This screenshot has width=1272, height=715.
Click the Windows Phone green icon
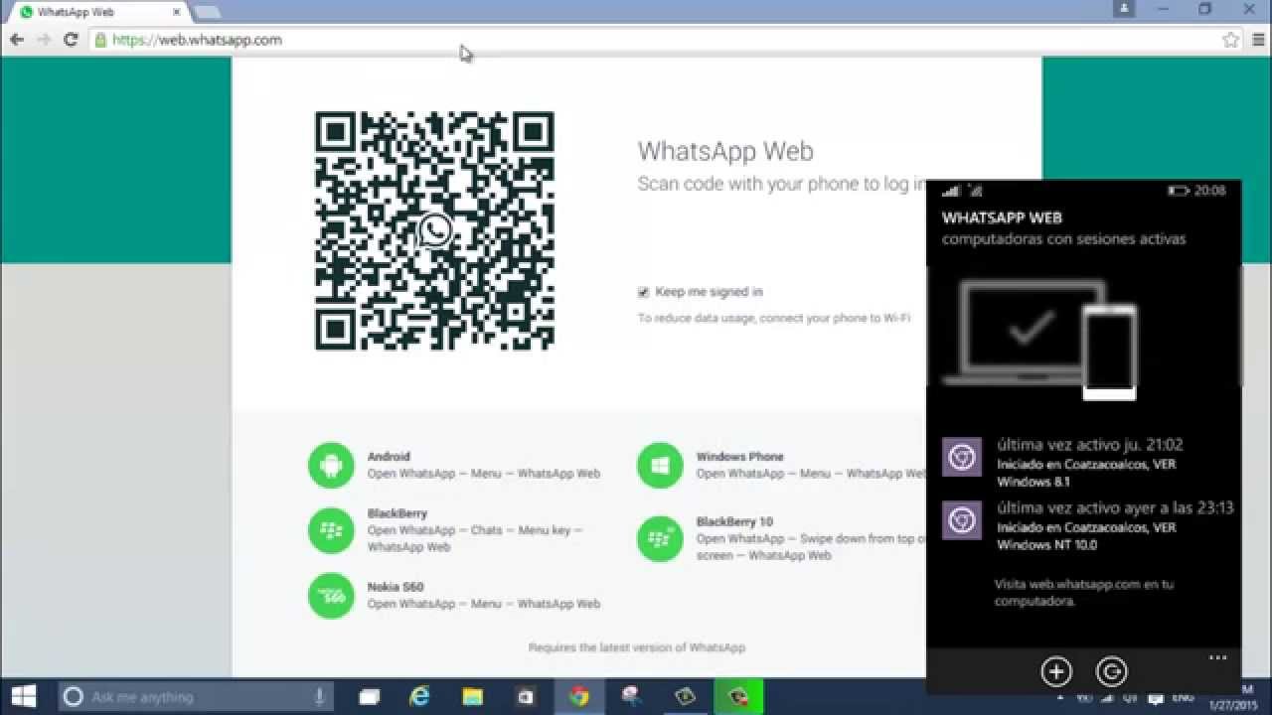[660, 465]
